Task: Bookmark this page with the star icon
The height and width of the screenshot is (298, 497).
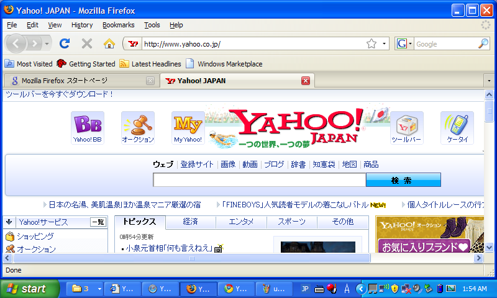Action: (x=371, y=43)
